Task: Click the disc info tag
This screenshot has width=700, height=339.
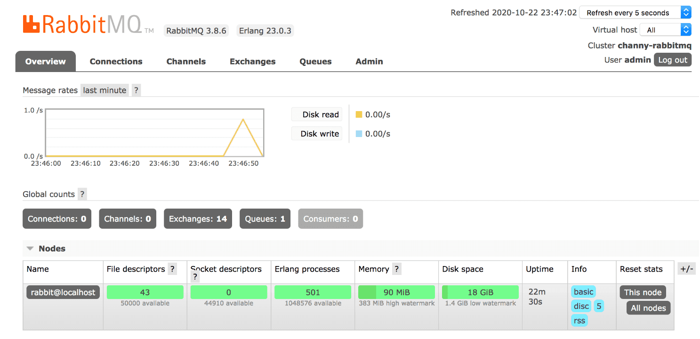Action: pyautogui.click(x=581, y=306)
